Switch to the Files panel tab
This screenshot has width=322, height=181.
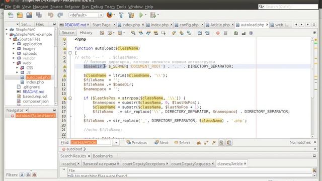point(40,24)
